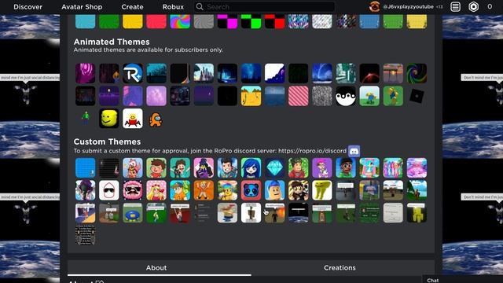Click the magnifier search icon
Screen dimensions: 503x283
pyautogui.click(x=200, y=7)
